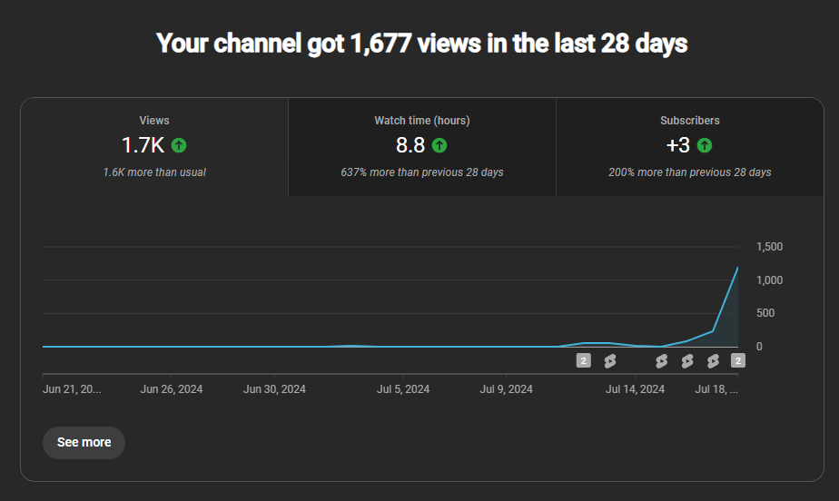
Task: Click green up arrow beside +3 subscribers
Action: (x=705, y=145)
